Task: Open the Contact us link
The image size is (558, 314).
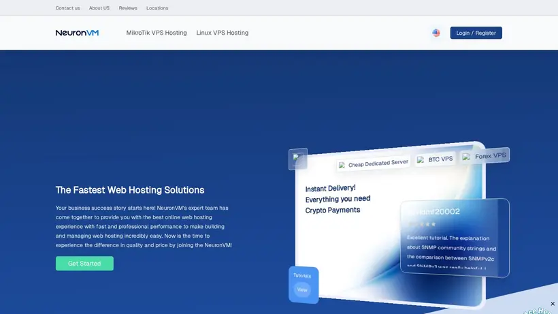Action: (67, 7)
